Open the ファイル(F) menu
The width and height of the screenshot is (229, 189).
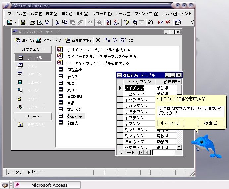[x=17, y=14]
